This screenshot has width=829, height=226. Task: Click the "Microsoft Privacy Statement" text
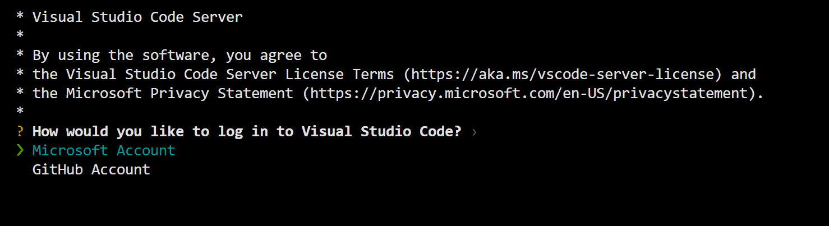[x=179, y=94]
